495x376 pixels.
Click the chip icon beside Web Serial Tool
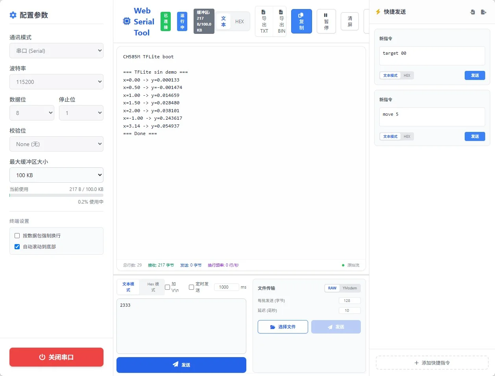coord(127,21)
